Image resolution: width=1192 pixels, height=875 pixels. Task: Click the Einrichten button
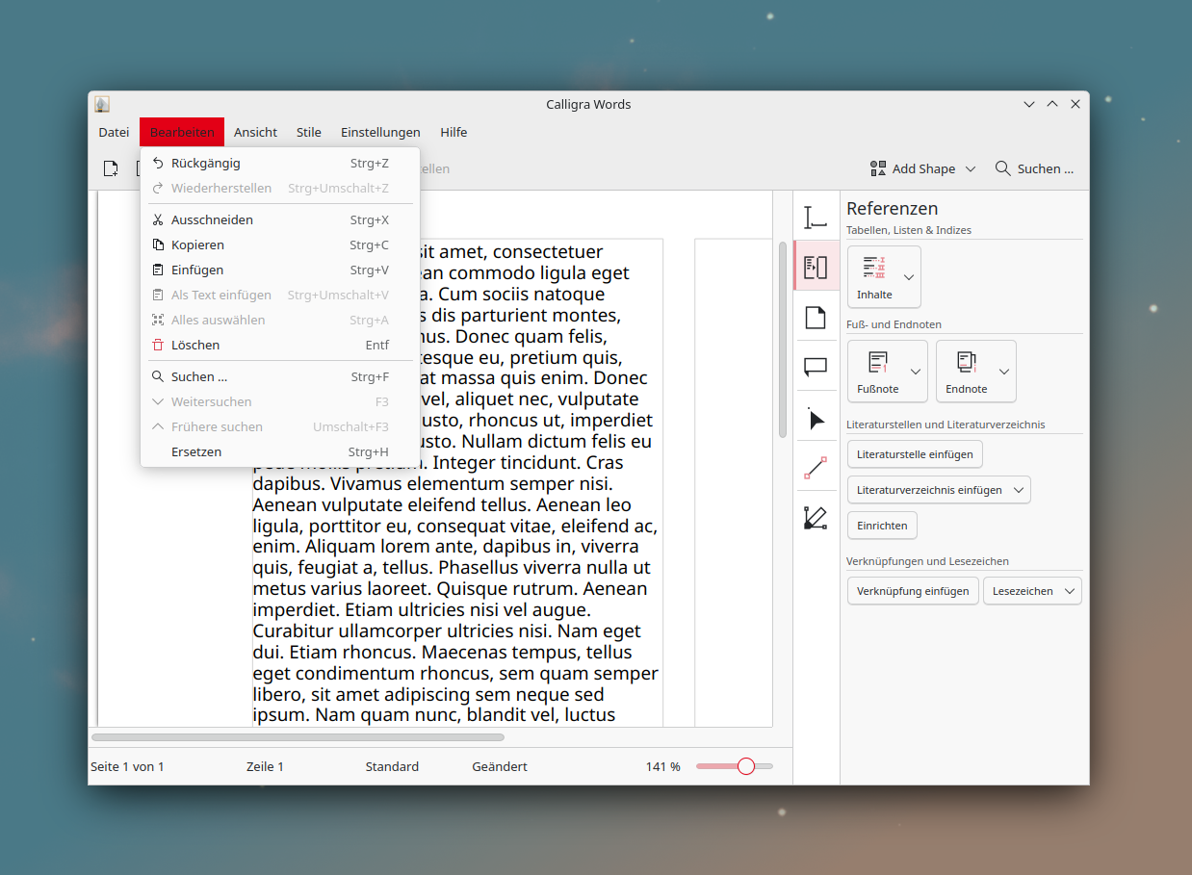pyautogui.click(x=882, y=526)
